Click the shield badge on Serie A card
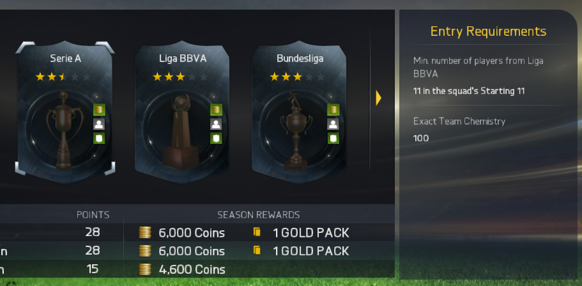Viewport: 582px width, 286px height. coord(99,138)
